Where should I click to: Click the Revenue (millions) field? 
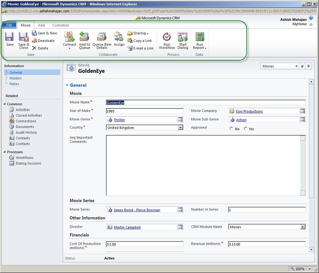click(267, 244)
